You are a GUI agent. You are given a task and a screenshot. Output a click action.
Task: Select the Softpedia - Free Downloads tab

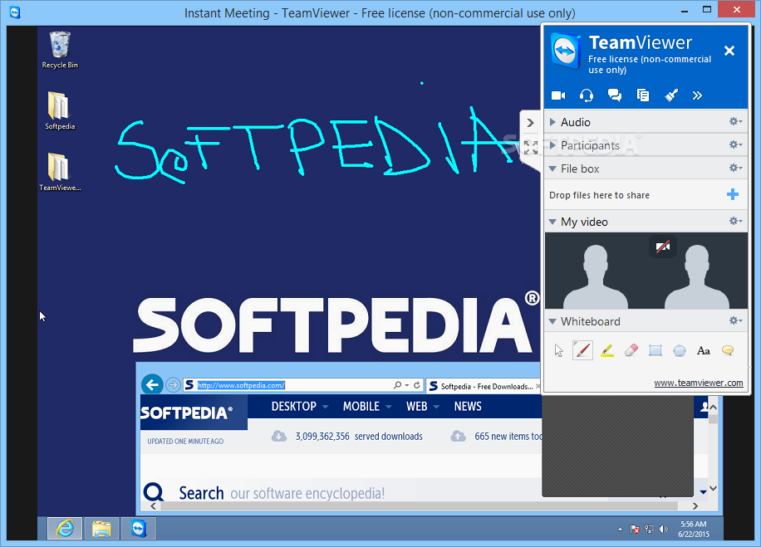[x=484, y=387]
